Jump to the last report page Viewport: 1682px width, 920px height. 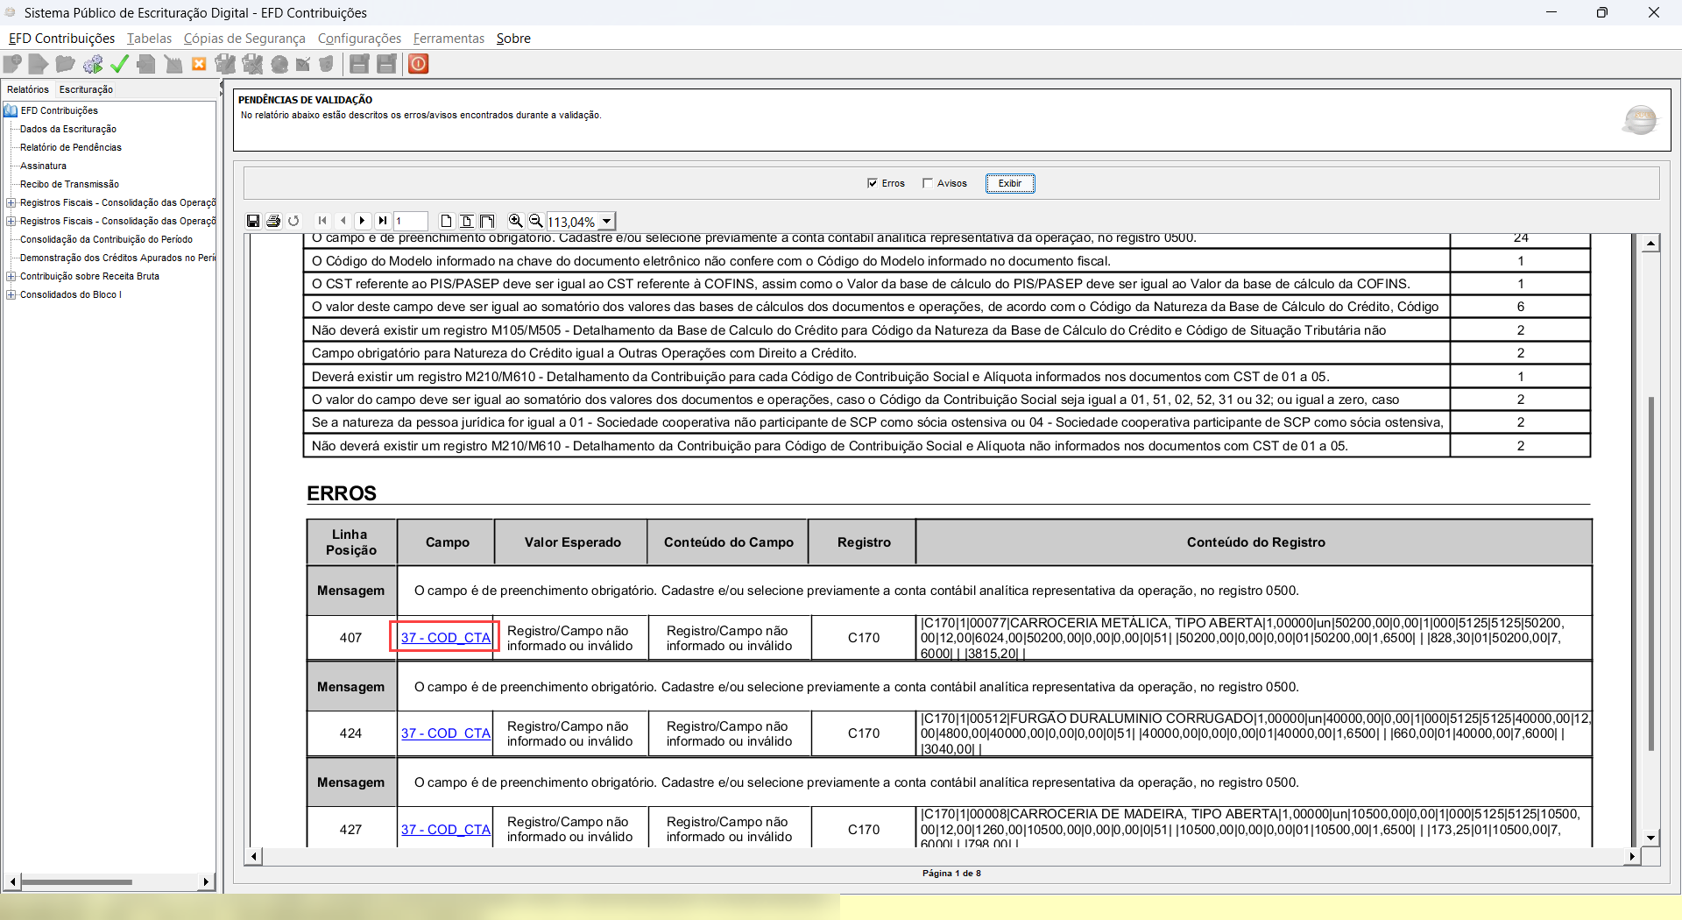click(383, 221)
